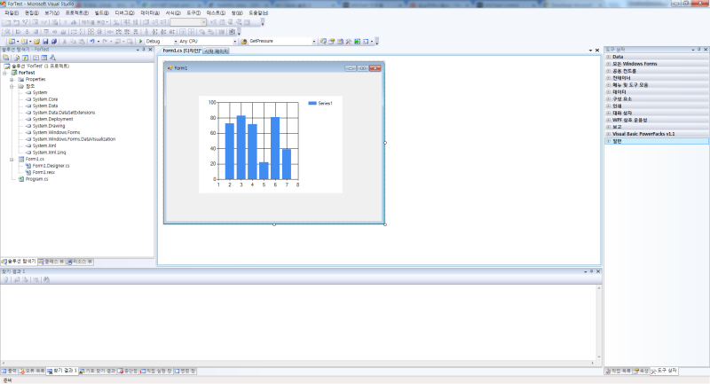Switch to the Breakpoints tab in the lower panel
The height and width of the screenshot is (384, 710).
(128, 371)
